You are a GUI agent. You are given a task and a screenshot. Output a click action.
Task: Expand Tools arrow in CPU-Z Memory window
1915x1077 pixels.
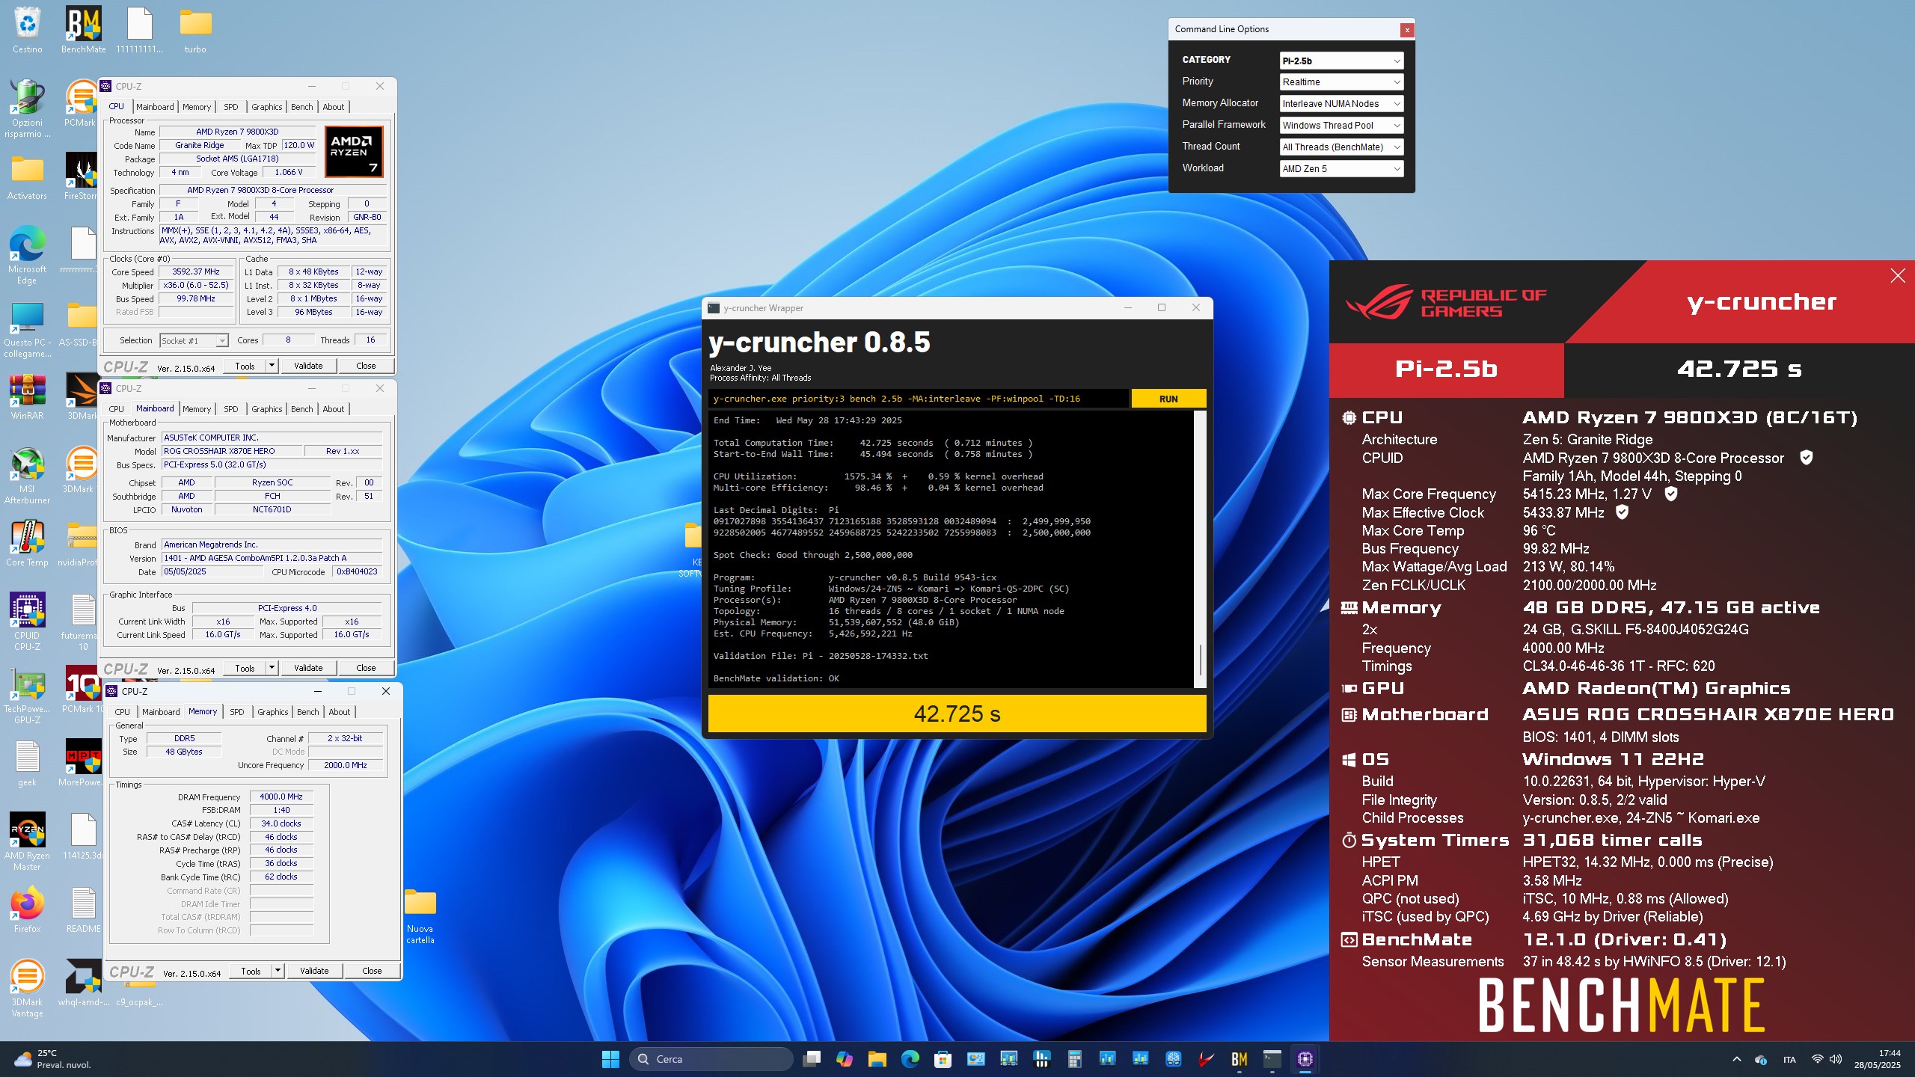278,971
